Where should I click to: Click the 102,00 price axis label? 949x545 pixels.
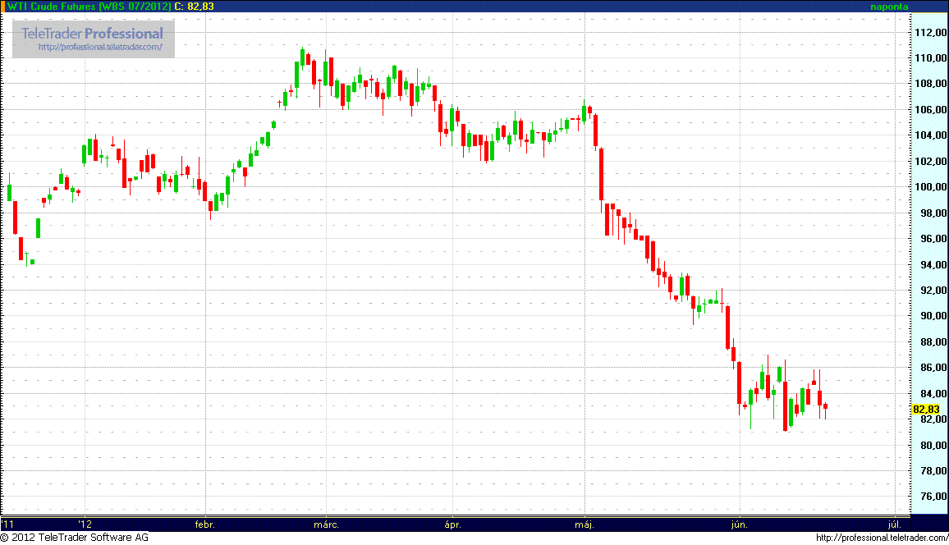(x=931, y=161)
